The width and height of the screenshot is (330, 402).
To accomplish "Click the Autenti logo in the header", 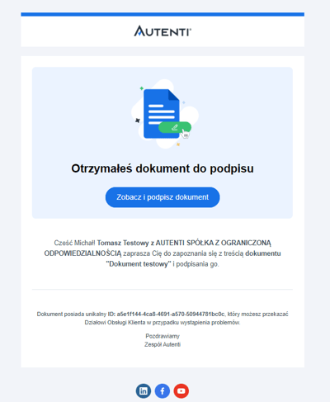I will (163, 31).
